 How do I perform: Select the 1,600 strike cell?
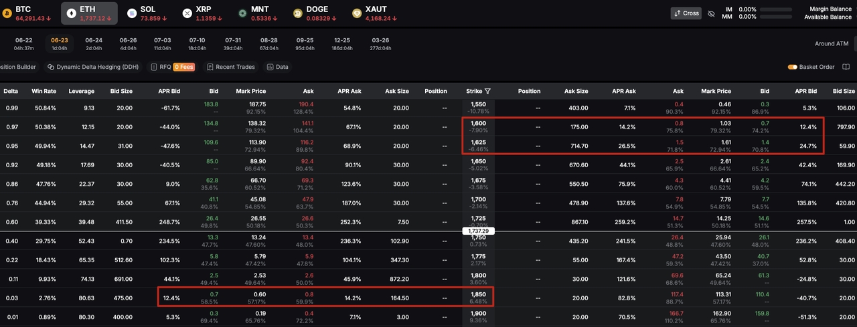(478, 127)
